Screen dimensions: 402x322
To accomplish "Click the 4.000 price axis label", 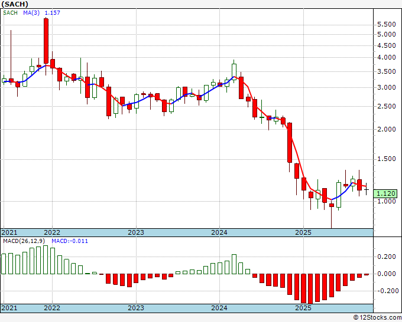I will (387, 58).
